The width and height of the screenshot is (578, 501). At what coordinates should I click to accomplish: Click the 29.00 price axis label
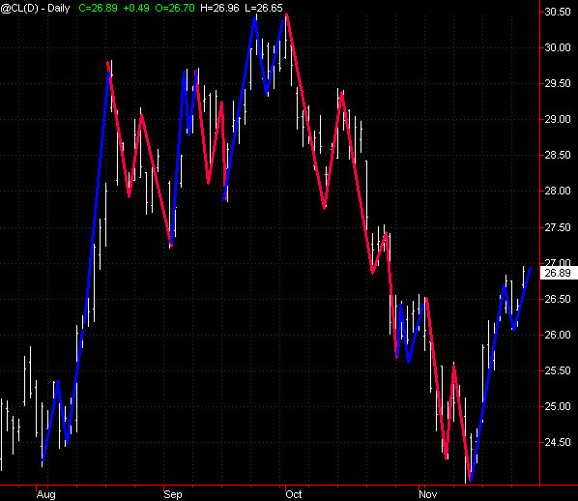pos(558,119)
